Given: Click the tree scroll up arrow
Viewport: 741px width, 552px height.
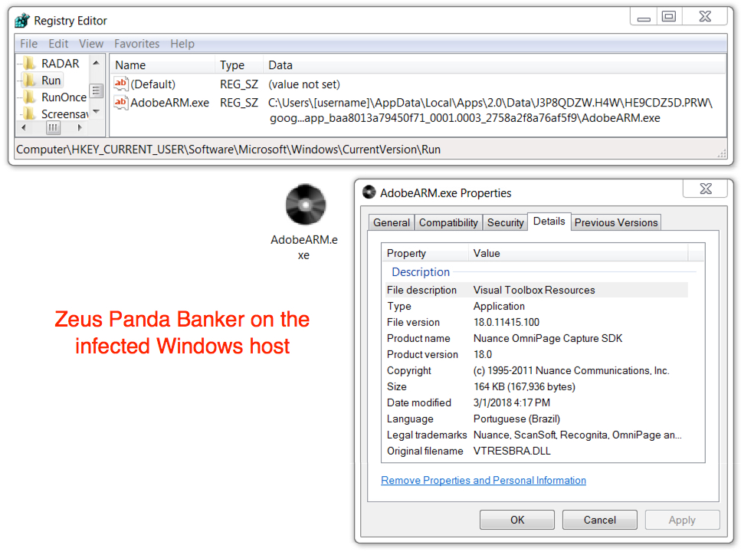Looking at the screenshot, I should [97, 62].
